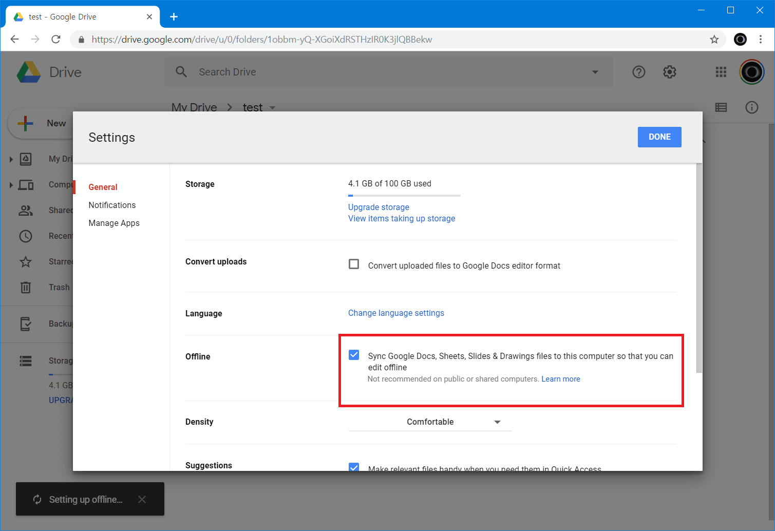Select the Notifications settings tab
775x531 pixels.
point(112,205)
